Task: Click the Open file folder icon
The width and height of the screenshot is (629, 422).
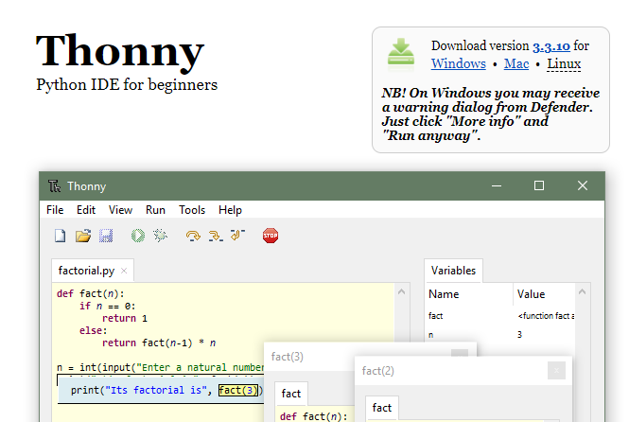Action: pyautogui.click(x=83, y=236)
